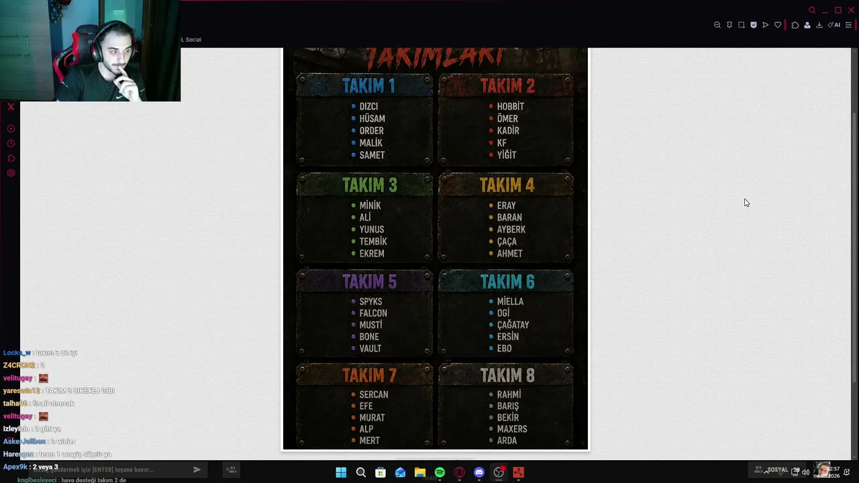Open the history clock sidebar icon

pyautogui.click(x=11, y=144)
